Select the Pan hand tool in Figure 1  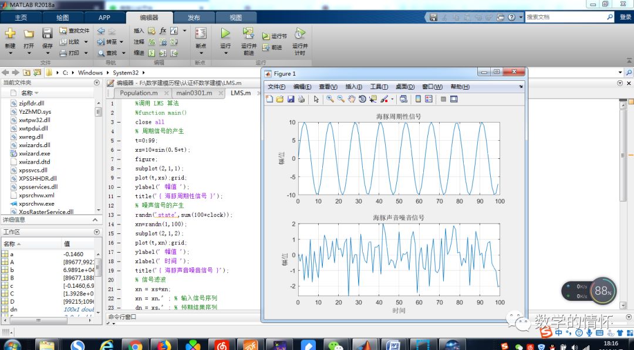coord(352,99)
